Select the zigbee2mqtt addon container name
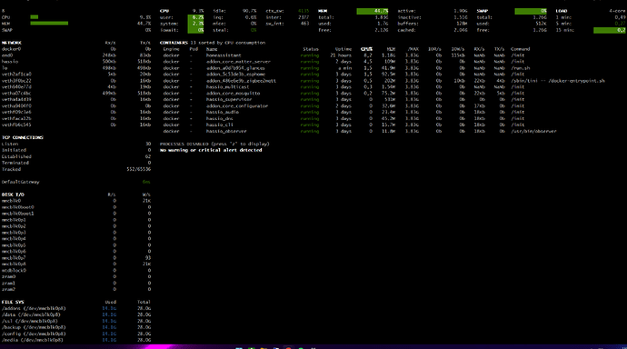 tap(241, 81)
